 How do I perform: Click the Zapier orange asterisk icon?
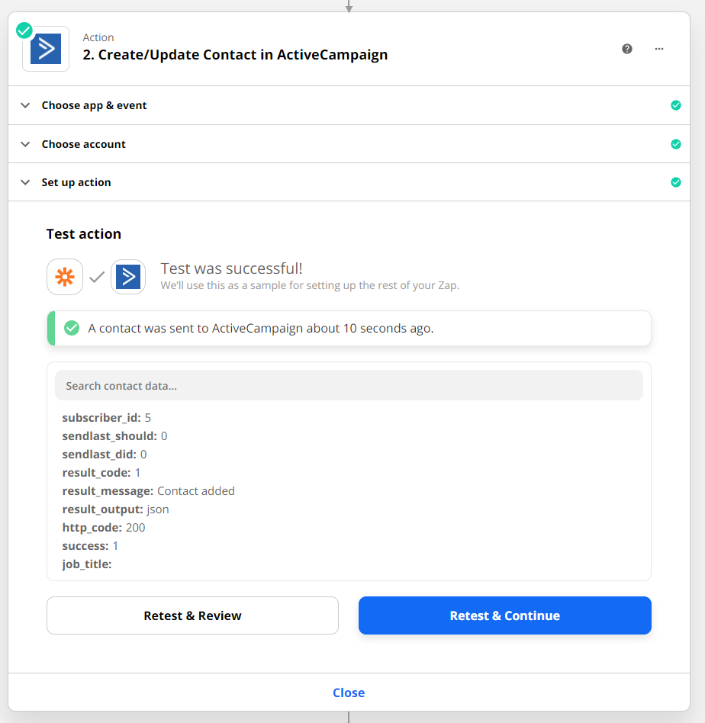pos(65,277)
